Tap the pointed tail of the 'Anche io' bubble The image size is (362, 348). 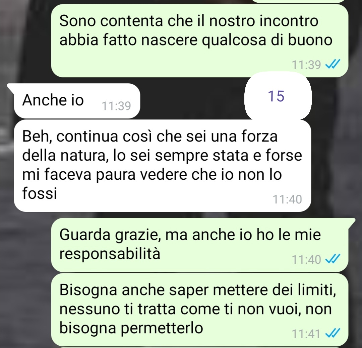(x=11, y=88)
